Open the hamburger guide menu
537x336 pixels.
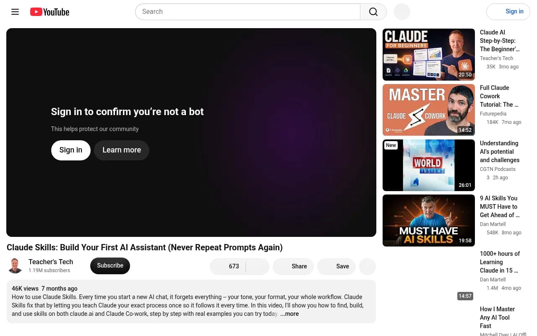pos(15,12)
